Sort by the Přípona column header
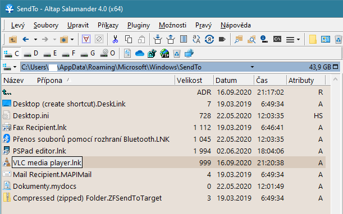The height and width of the screenshot is (214, 343). pos(49,81)
